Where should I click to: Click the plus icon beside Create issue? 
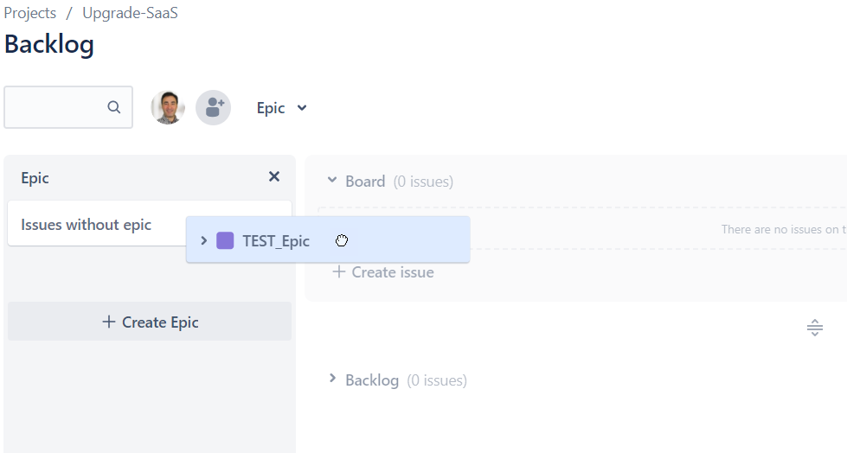tap(338, 271)
